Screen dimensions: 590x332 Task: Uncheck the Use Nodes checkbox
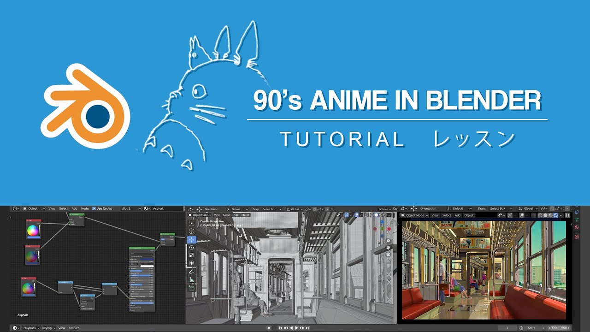point(94,208)
